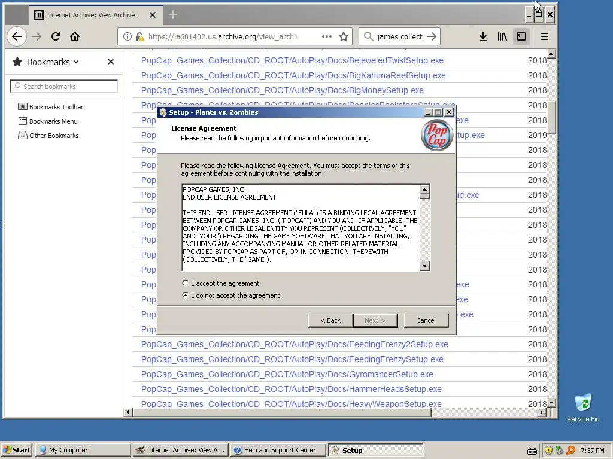
Task: Click horizontal scrollbar left arrow
Action: point(128,412)
